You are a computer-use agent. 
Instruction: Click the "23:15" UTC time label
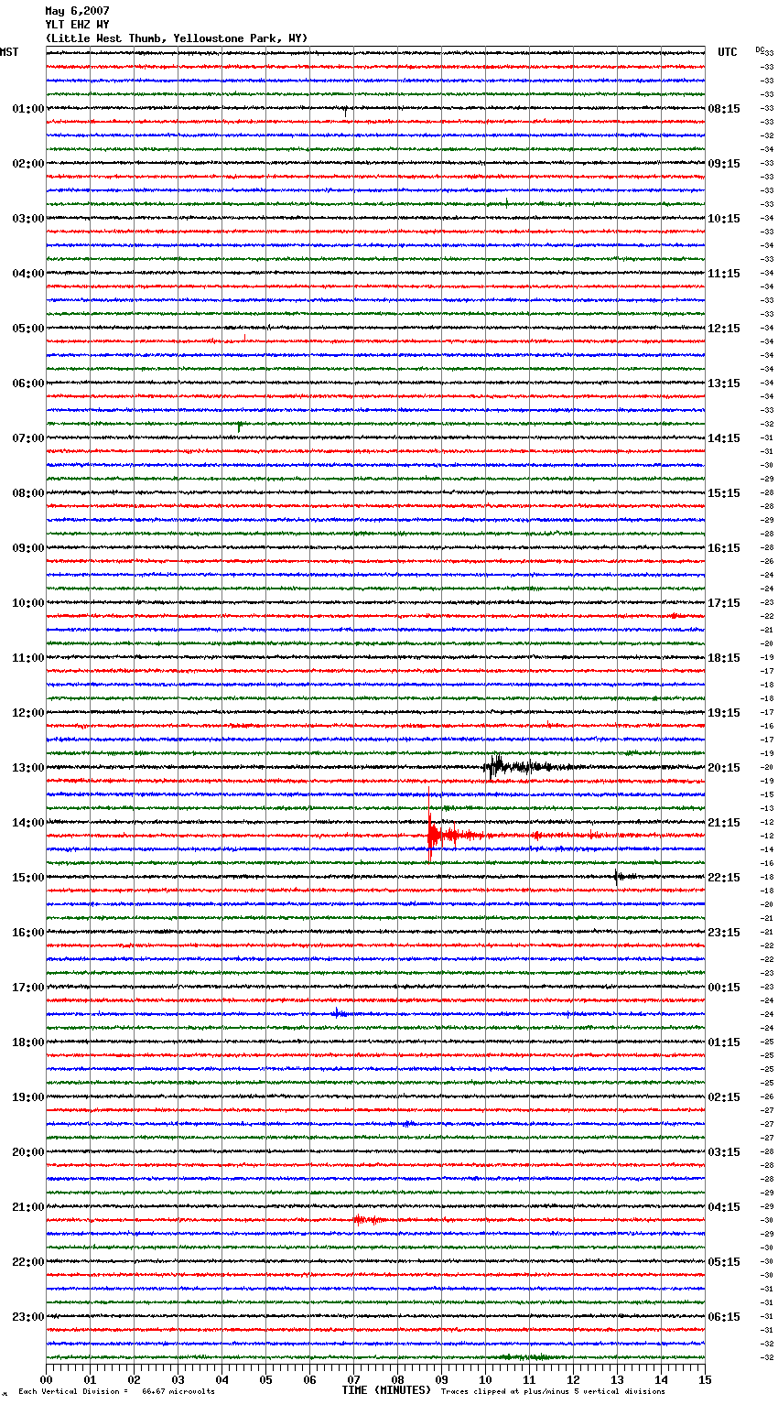tap(724, 933)
